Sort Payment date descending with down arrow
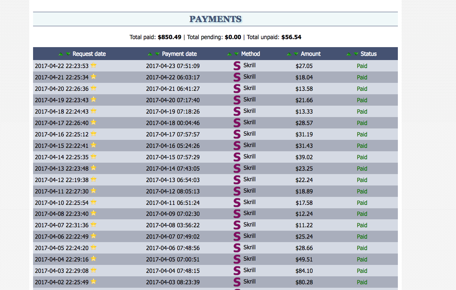 coord(158,54)
